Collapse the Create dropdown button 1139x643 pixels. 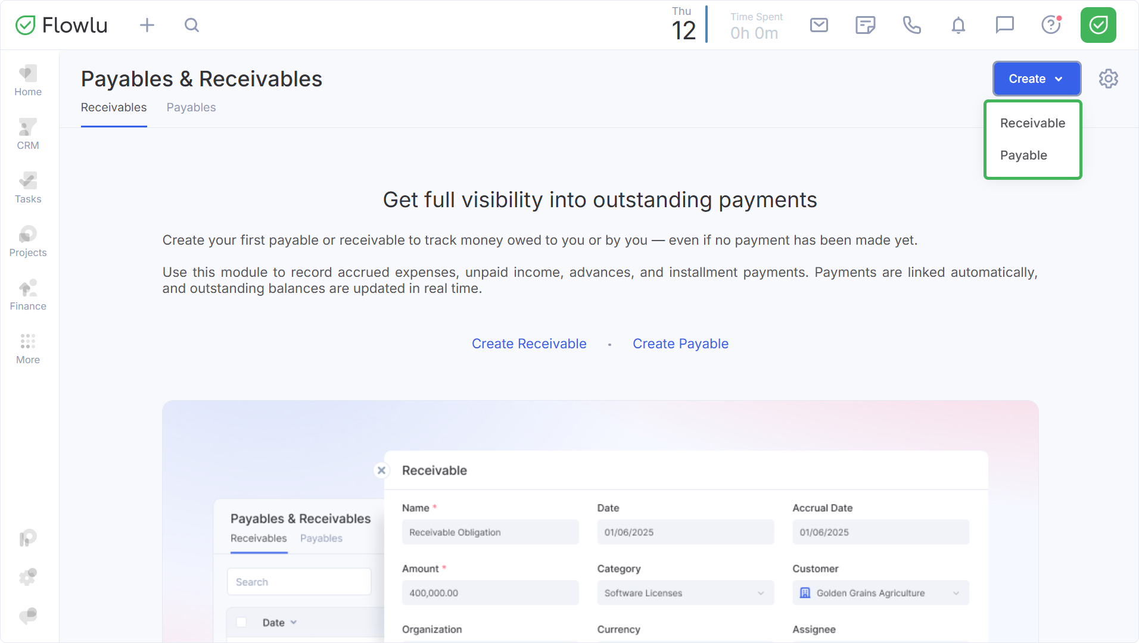pos(1036,79)
